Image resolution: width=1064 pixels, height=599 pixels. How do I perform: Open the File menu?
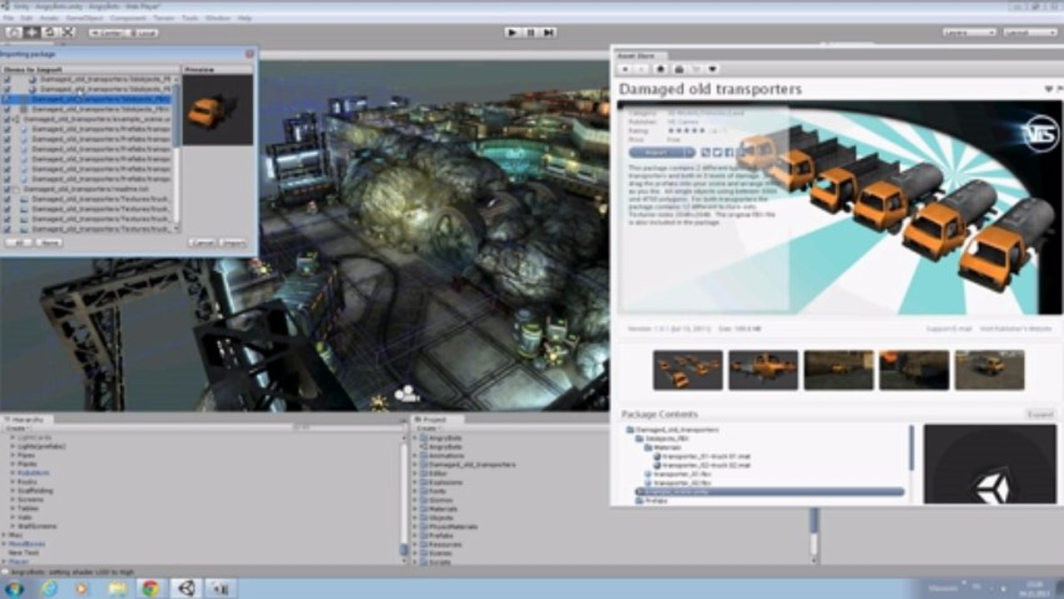(x=8, y=17)
